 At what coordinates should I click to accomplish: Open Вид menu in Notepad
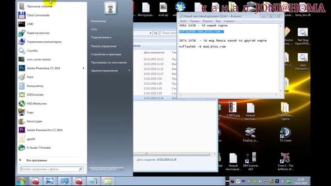(x=218, y=21)
